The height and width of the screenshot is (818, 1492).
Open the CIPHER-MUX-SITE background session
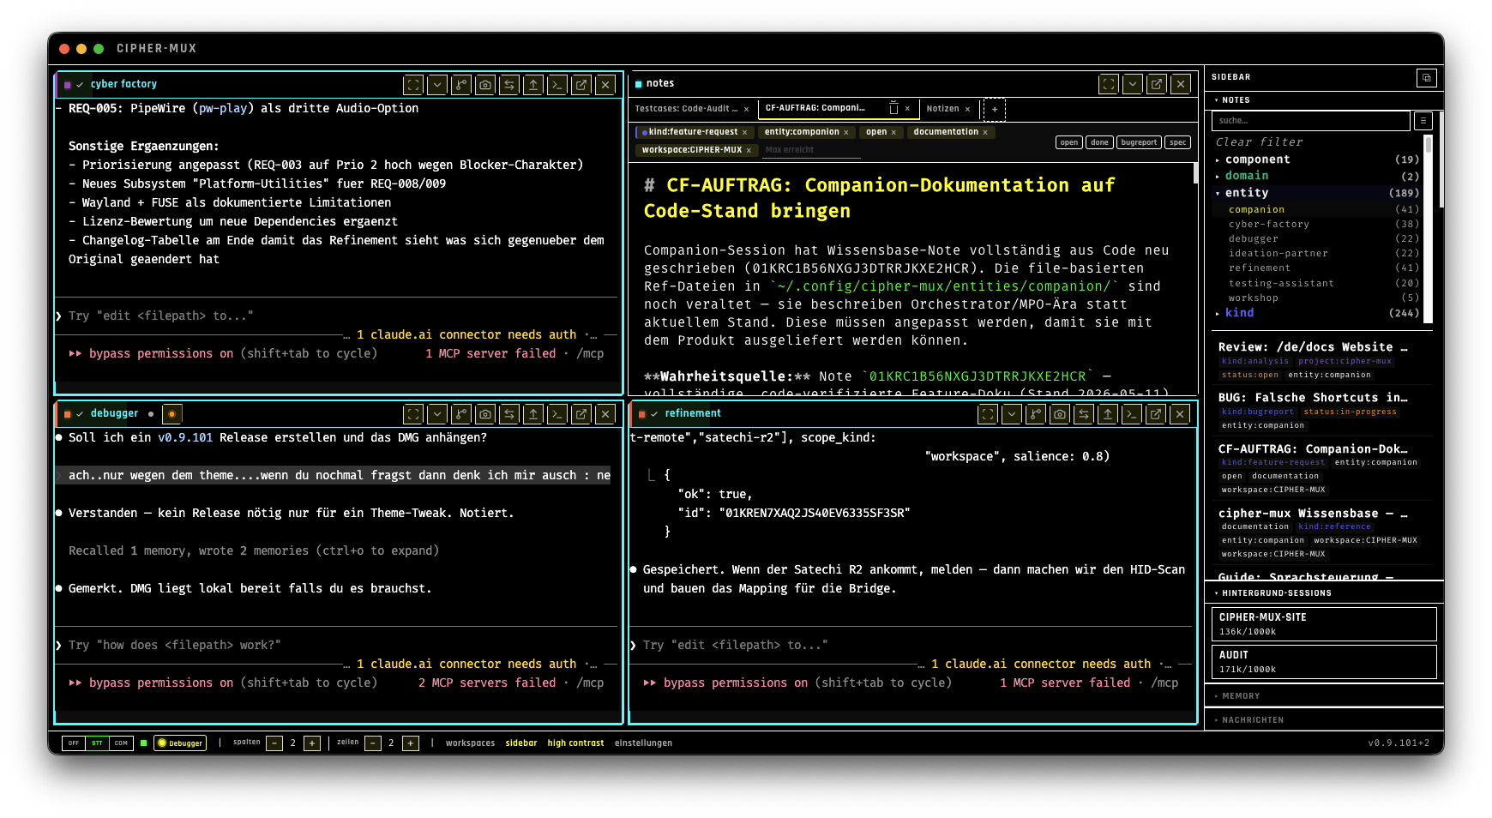pos(1323,624)
